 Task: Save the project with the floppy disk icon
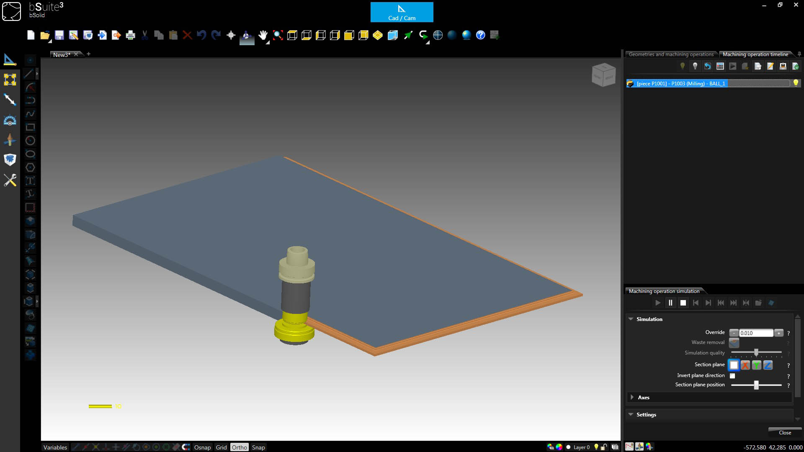59,35
